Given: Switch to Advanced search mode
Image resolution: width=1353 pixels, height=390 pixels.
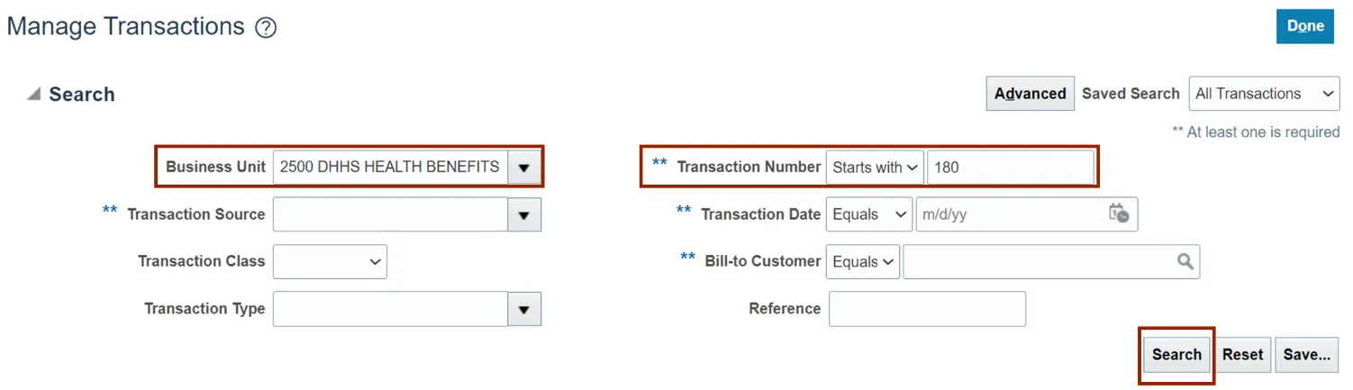Looking at the screenshot, I should click(1030, 94).
